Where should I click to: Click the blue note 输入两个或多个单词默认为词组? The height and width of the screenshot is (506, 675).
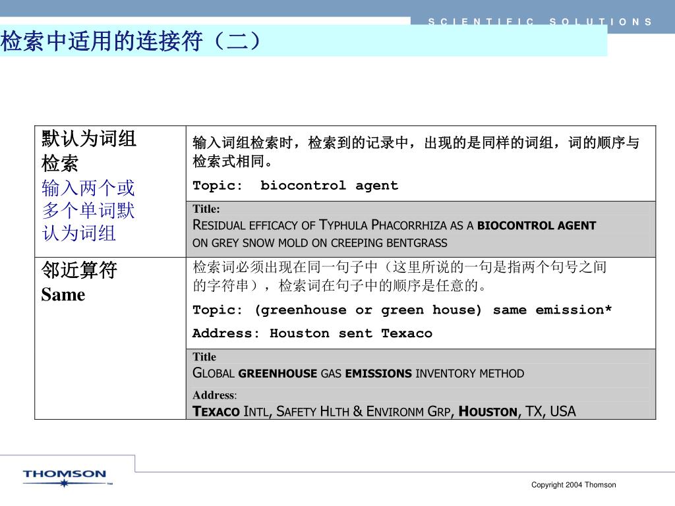pos(88,211)
